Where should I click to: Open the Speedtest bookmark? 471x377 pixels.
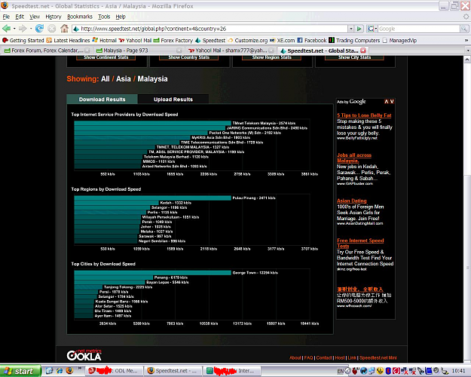tap(210, 40)
